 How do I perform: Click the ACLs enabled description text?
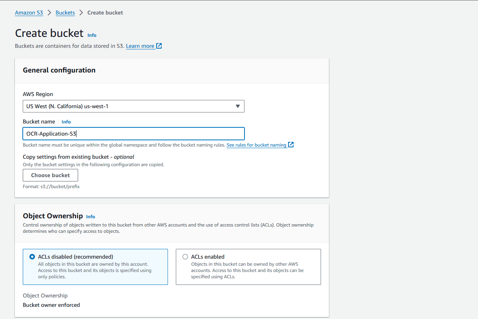coord(247,270)
